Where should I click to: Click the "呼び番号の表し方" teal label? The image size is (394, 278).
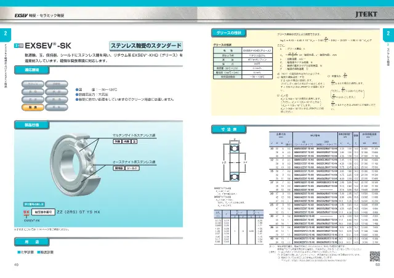point(34,204)
